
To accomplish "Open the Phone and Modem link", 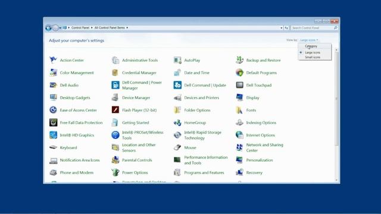I will (77, 172).
